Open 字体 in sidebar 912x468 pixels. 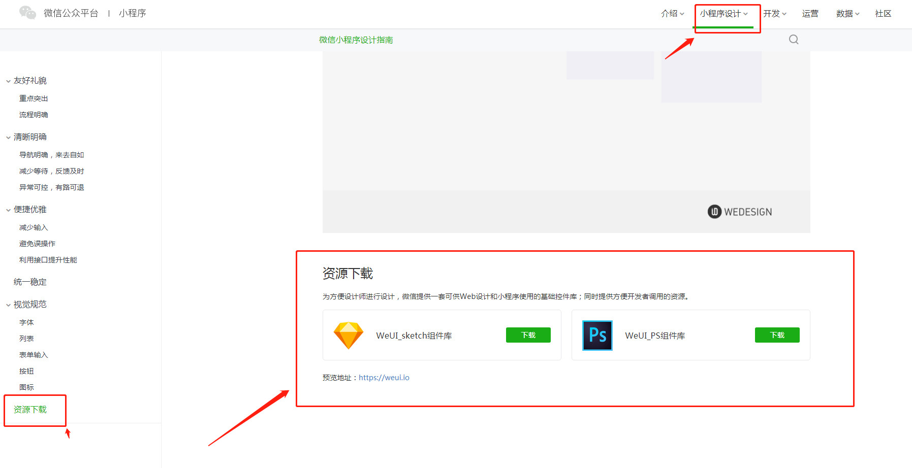(x=26, y=322)
